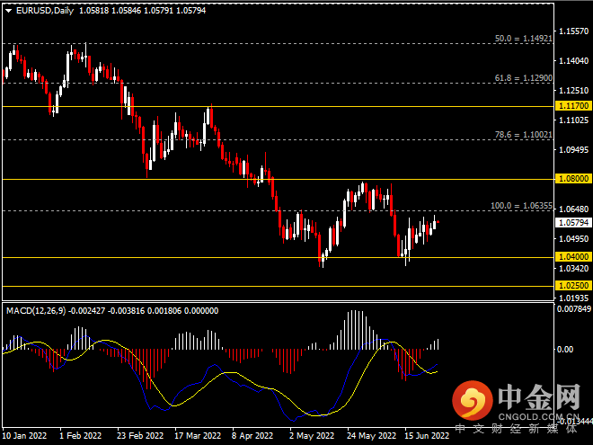The image size is (593, 445).
Task: Click the 23 Feb 2022 date label
Action: coord(140,435)
